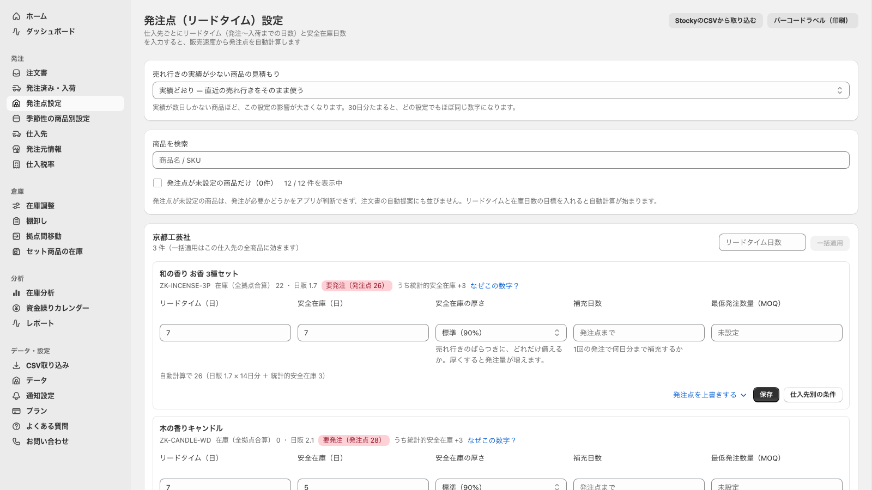Click 要発注（発注点 26）badge
Image resolution: width=872 pixels, height=490 pixels.
click(356, 286)
